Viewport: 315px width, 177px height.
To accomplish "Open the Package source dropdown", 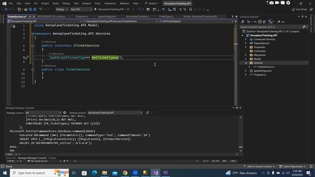I will coord(43,113).
